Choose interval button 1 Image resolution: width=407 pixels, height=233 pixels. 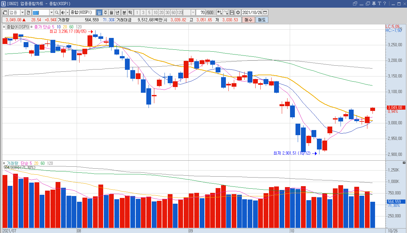(137, 12)
